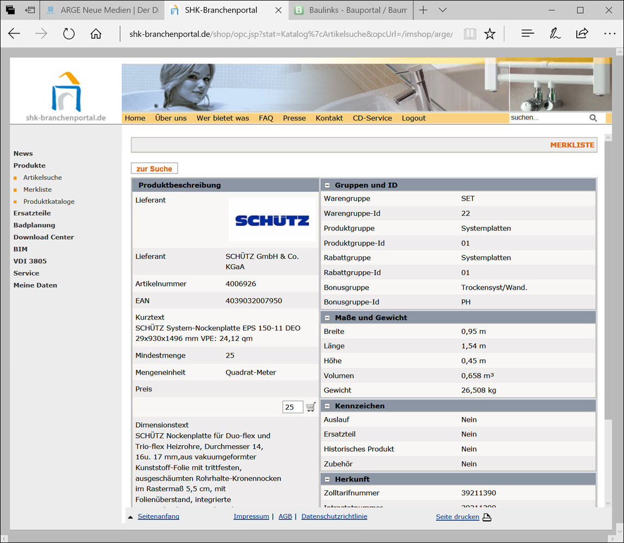
Task: Open the tabs you've set aside icon
Action: 10,10
